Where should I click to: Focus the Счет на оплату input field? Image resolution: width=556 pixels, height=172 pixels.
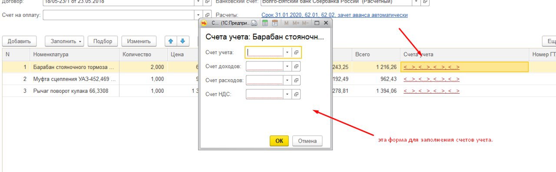(119, 15)
